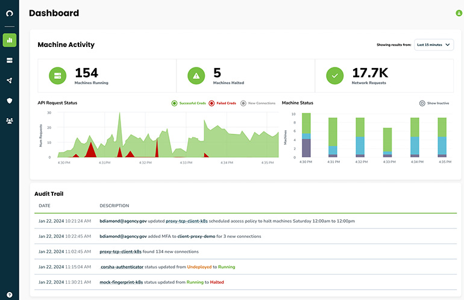Toggle Show Inactive machines option
The width and height of the screenshot is (464, 300).
(x=434, y=103)
